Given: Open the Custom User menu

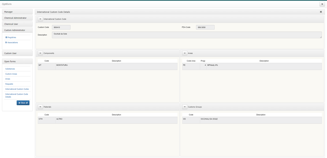Looking at the screenshot, I should coord(17,53).
